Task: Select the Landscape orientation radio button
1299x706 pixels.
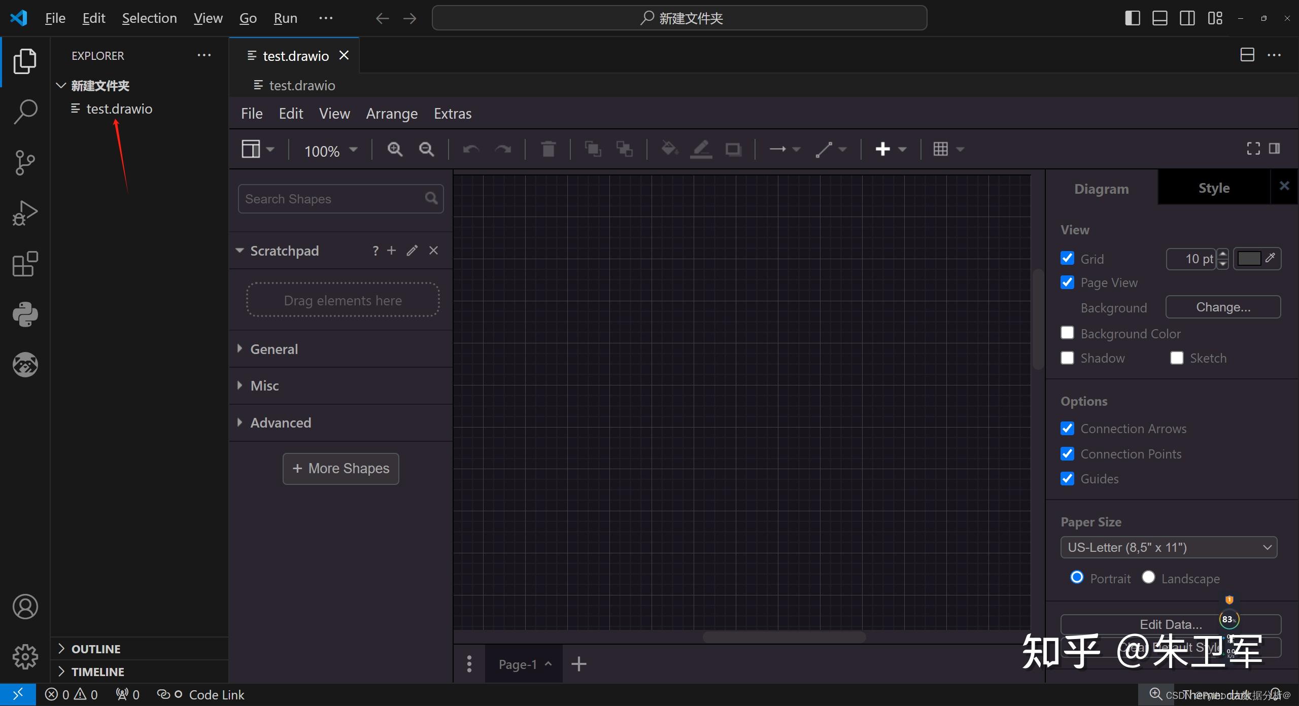Action: (x=1148, y=577)
